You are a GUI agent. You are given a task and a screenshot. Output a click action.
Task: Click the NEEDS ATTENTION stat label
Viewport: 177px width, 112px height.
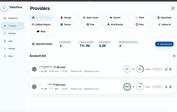(128, 42)
